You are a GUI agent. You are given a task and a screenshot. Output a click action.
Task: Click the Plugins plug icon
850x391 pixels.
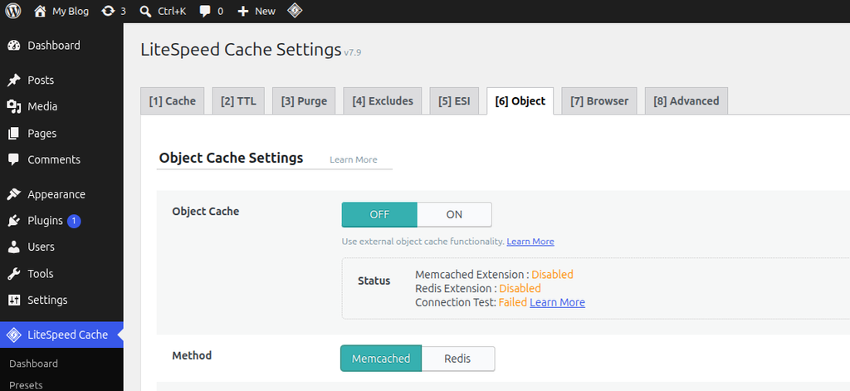13,221
